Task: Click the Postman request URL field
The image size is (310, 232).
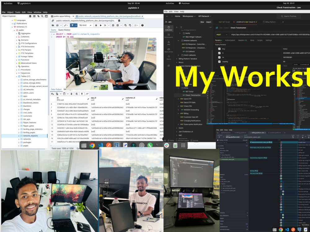Action: (270, 35)
